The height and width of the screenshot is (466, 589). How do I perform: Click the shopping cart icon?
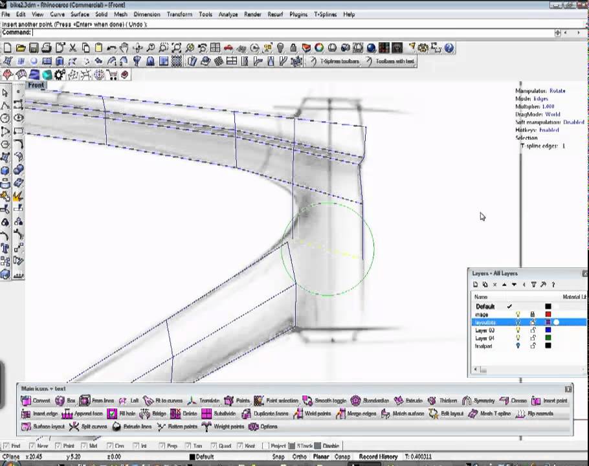pos(112,74)
